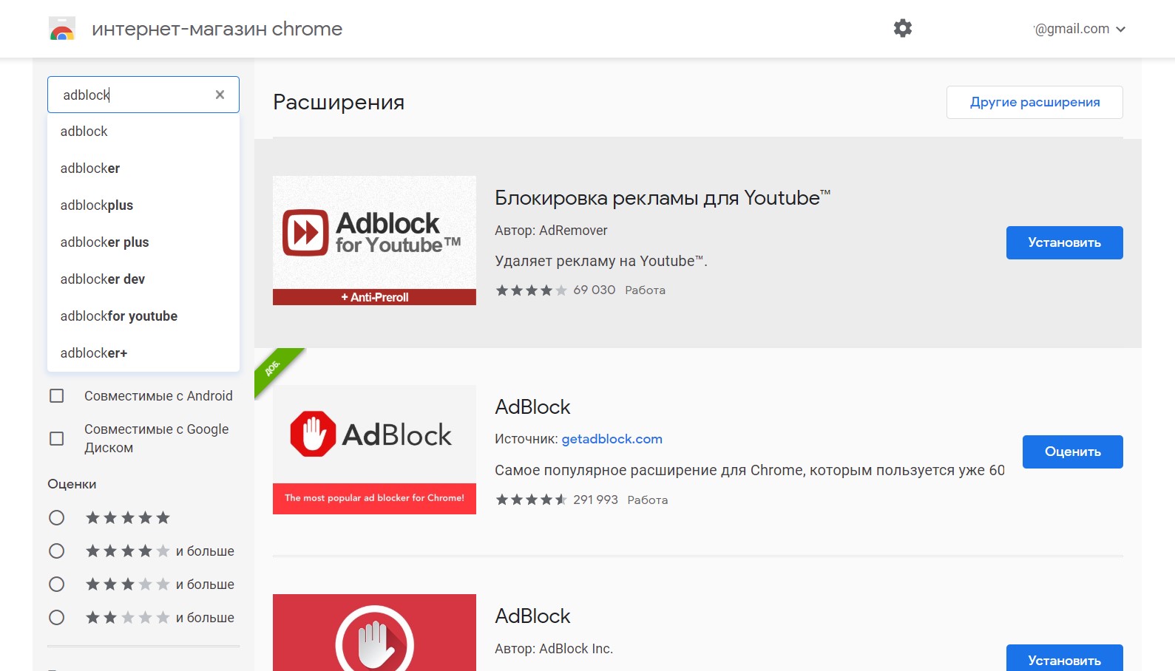The width and height of the screenshot is (1175, 671).
Task: Open the AdBlock Inc. red thumbnail
Action: 374,633
